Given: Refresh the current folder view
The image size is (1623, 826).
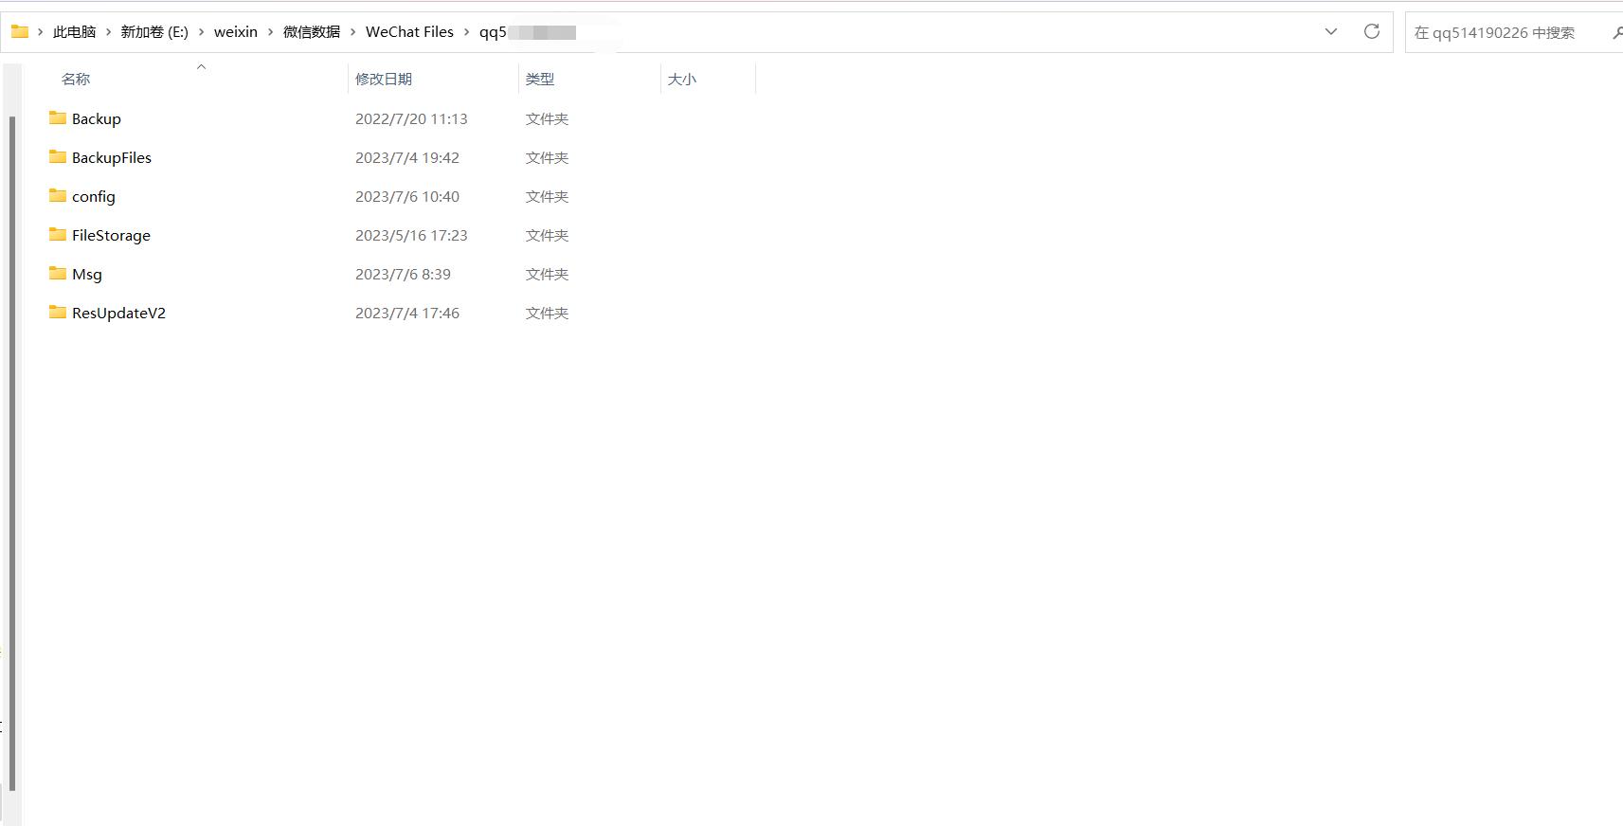Looking at the screenshot, I should pos(1371,31).
